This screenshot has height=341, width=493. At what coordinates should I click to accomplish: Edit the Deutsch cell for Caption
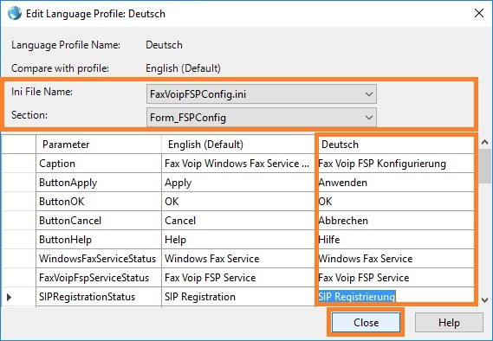pos(394,164)
